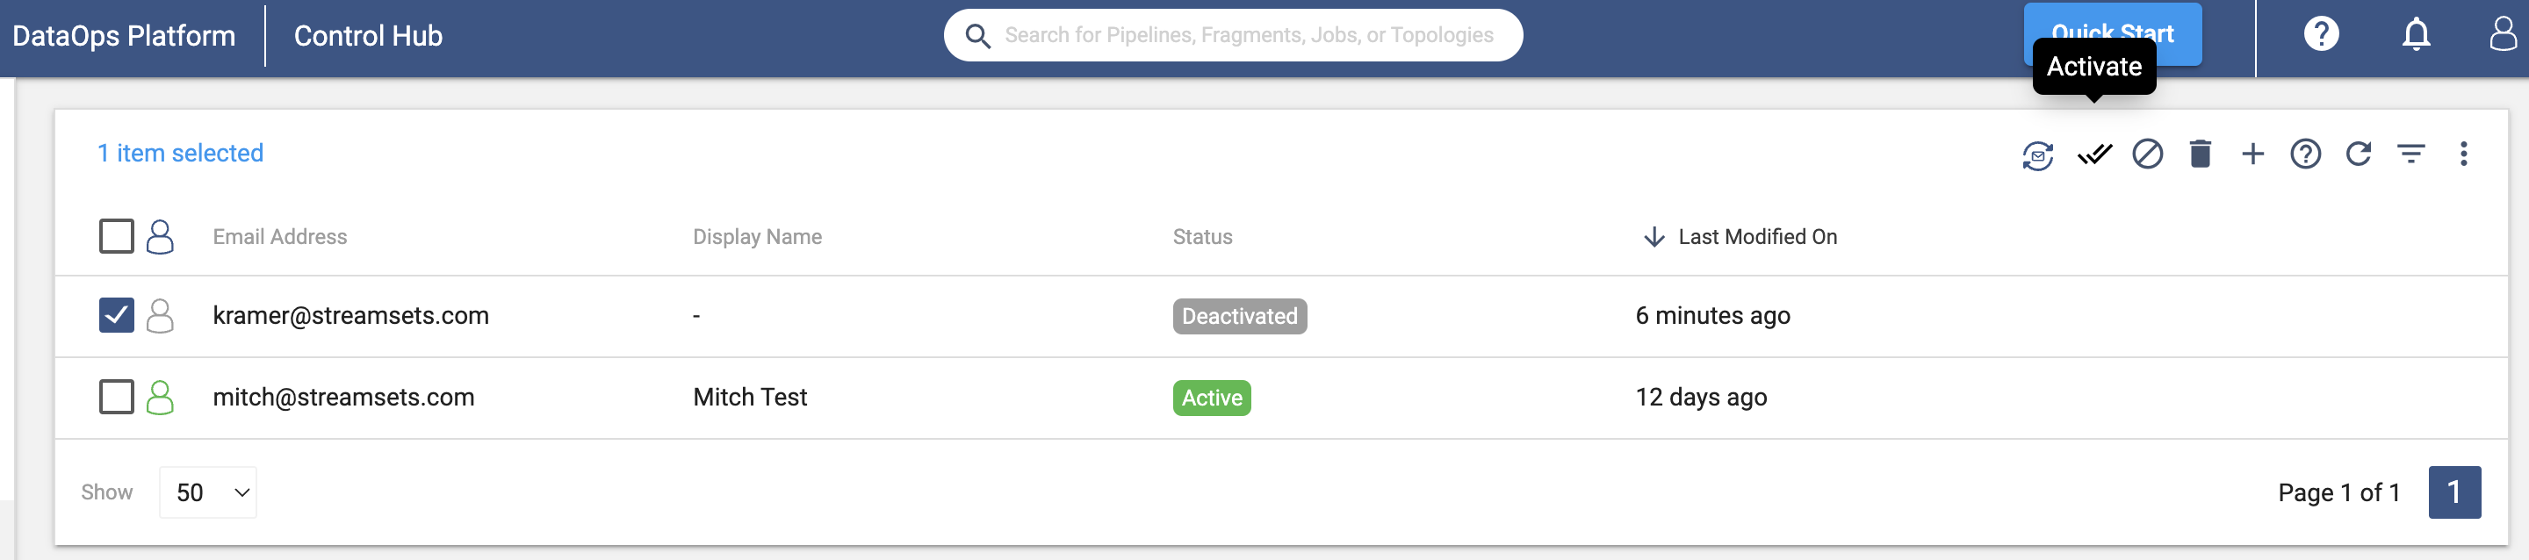2529x560 pixels.
Task: Uncheck the kramer@streamsets.com row checkbox
Action: click(117, 316)
